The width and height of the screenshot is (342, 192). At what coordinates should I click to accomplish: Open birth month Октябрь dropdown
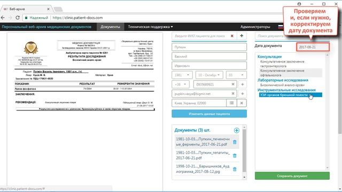209,75
